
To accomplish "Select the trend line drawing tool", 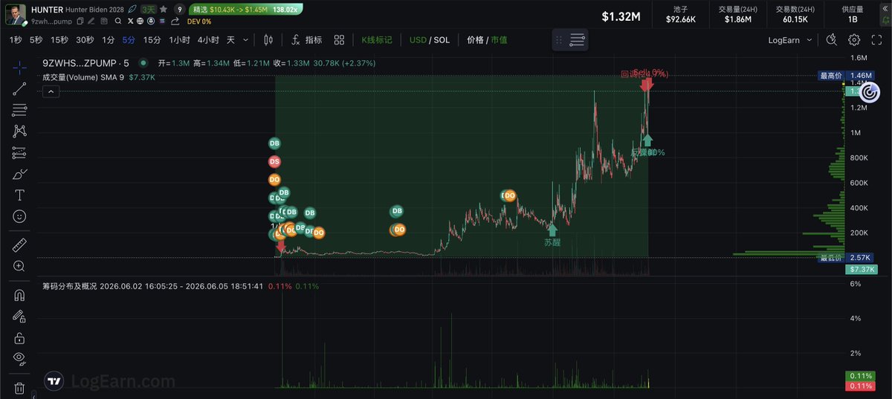I will (19, 89).
